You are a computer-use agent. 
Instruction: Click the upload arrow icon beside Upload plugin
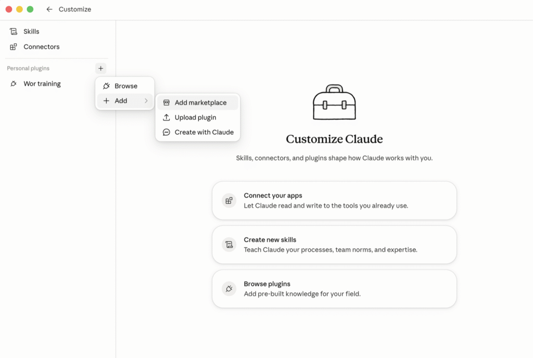point(166,117)
